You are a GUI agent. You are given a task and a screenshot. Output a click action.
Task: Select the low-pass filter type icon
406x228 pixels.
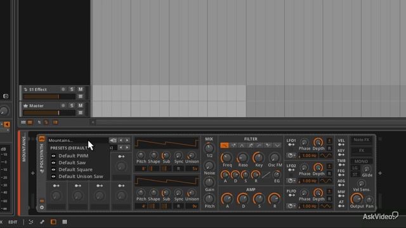click(224, 145)
